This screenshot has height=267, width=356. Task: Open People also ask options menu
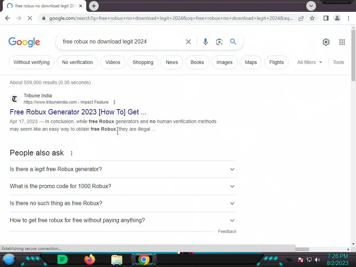click(x=72, y=153)
